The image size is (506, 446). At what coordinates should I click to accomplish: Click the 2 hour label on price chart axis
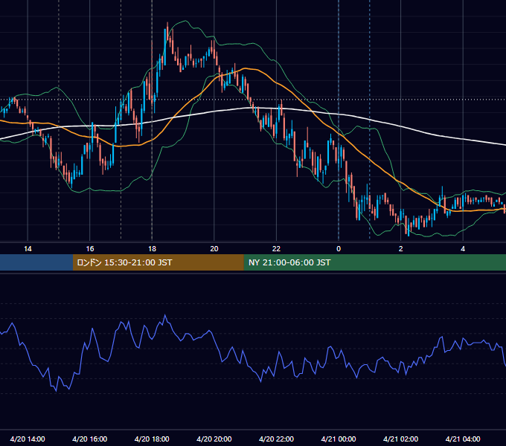click(401, 249)
